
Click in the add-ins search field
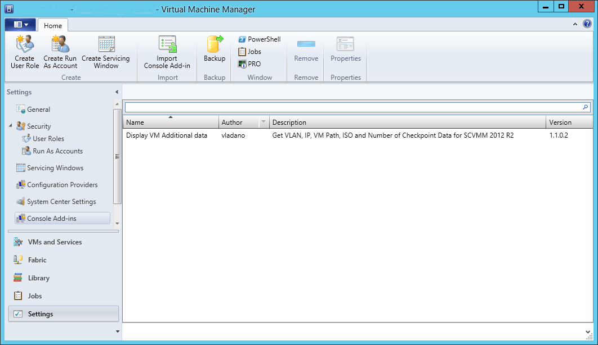tap(353, 107)
